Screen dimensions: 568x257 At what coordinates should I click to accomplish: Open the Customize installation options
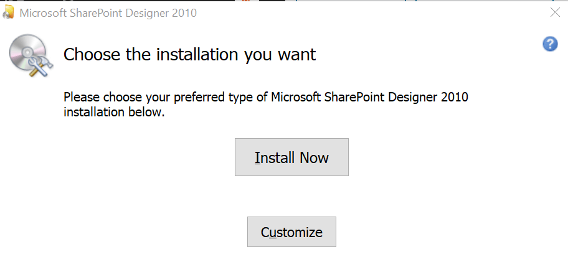pyautogui.click(x=291, y=231)
